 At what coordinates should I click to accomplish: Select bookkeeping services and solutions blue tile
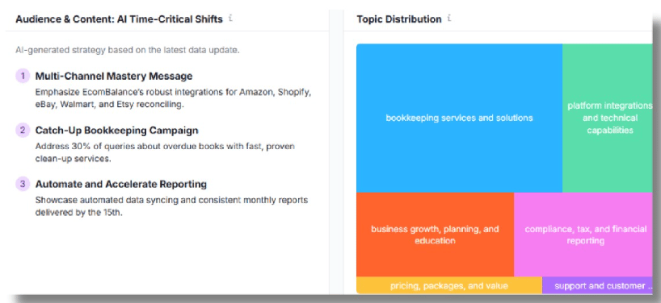coord(459,118)
